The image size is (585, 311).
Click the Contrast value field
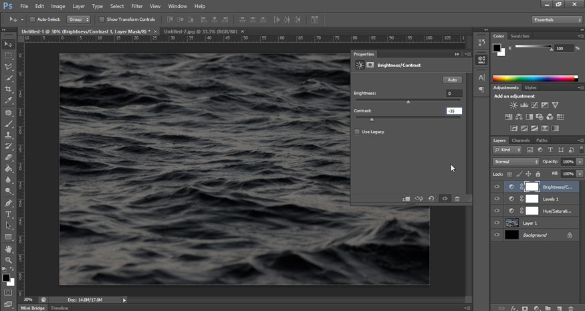[x=454, y=111]
